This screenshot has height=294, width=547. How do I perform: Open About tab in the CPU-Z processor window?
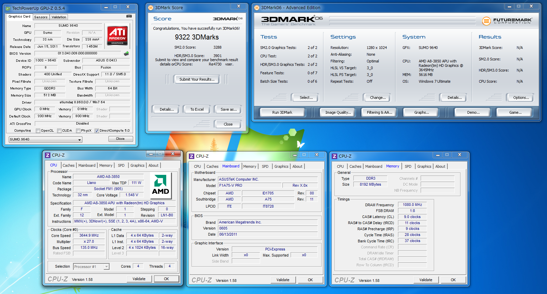coord(153,165)
